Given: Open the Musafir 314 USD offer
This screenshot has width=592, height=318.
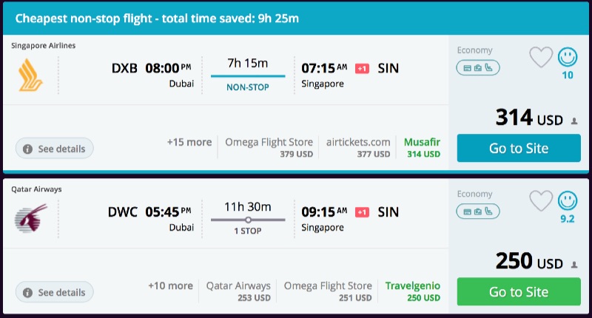Looking at the screenshot, I should [422, 148].
